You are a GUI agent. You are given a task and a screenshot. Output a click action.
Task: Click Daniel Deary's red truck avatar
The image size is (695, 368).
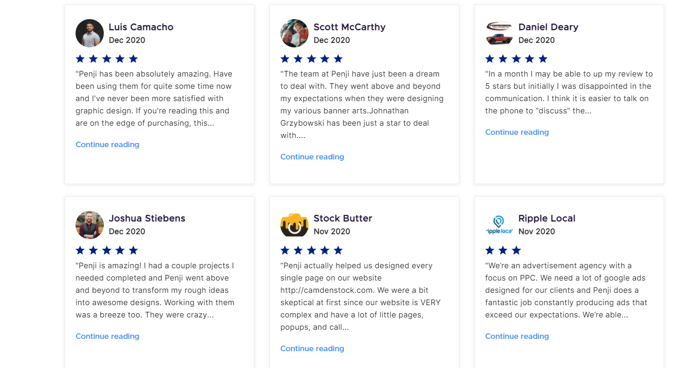[x=499, y=33]
